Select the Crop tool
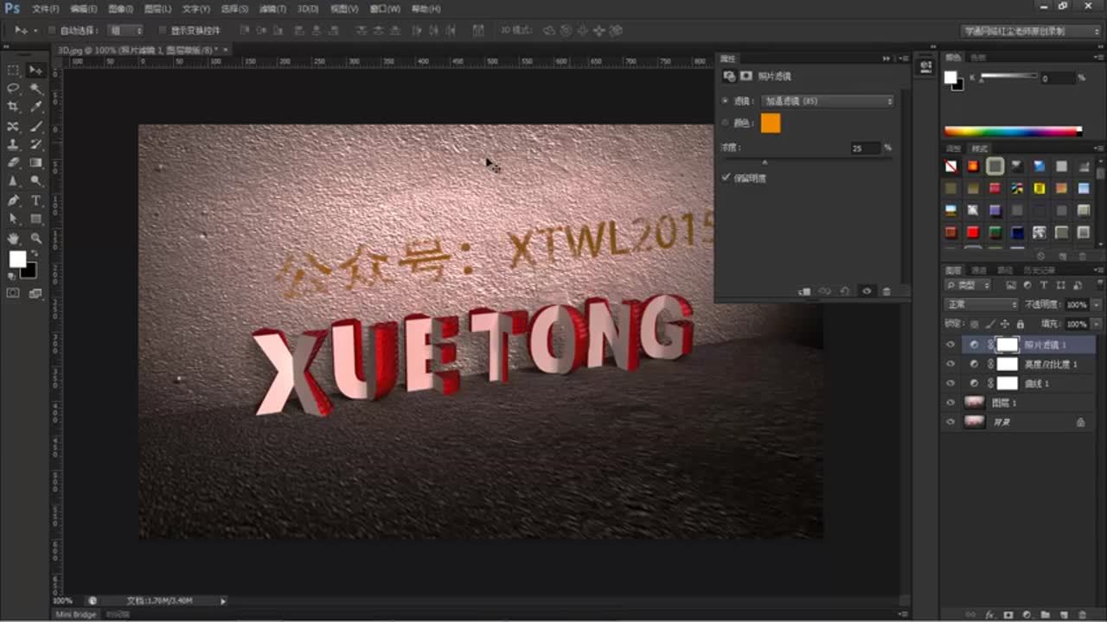1107x622 pixels. click(x=13, y=107)
